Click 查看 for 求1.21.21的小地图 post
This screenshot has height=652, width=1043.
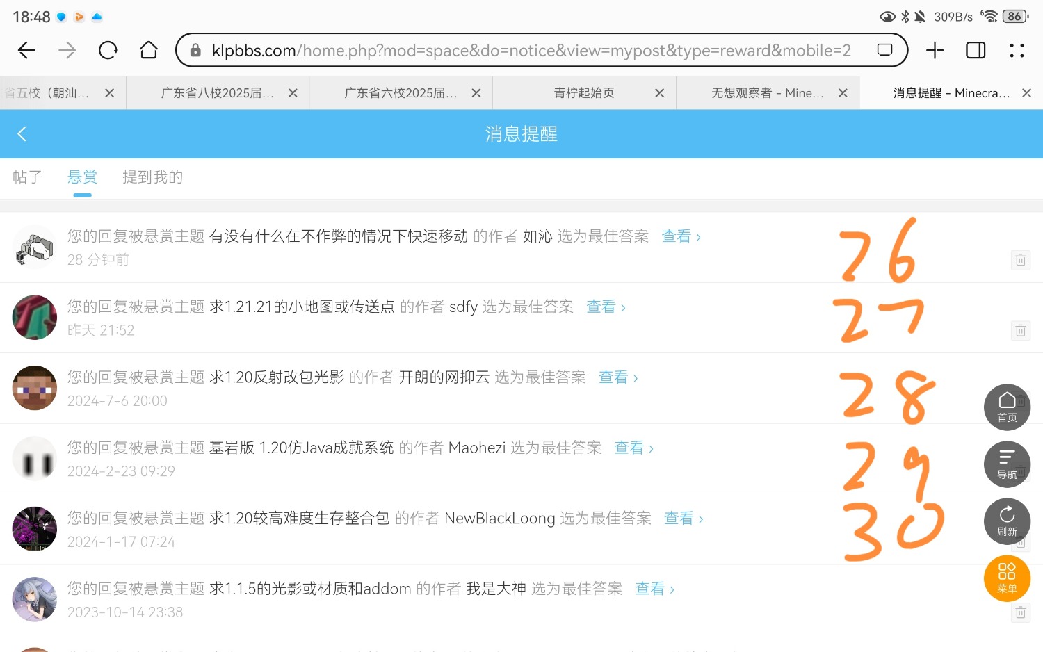tap(606, 307)
